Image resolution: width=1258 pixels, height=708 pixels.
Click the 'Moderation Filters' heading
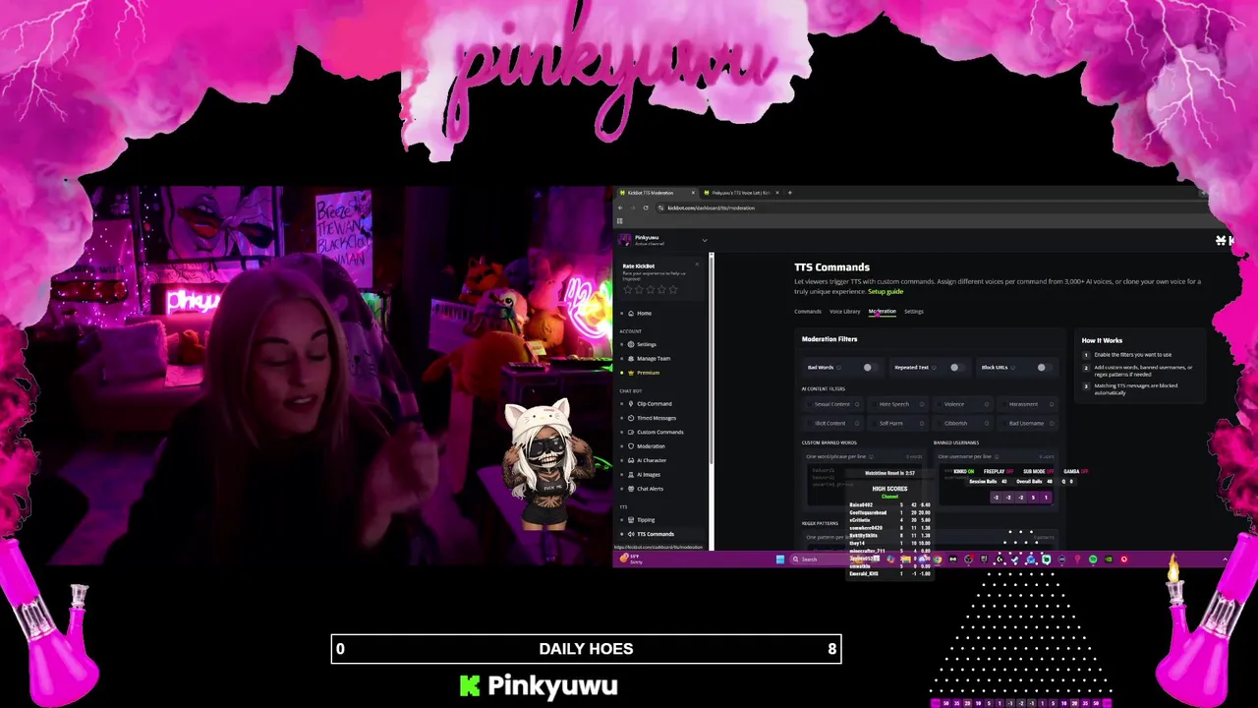click(x=829, y=339)
